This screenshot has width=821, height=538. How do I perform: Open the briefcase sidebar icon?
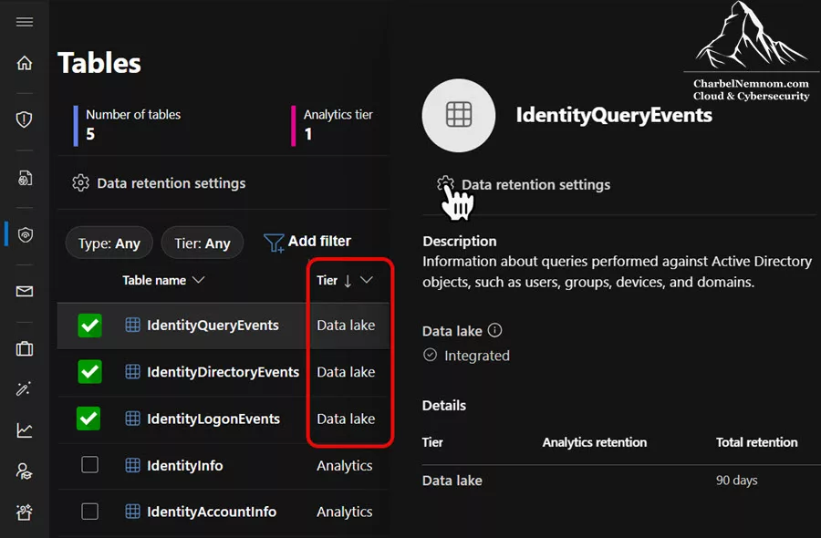coord(25,348)
